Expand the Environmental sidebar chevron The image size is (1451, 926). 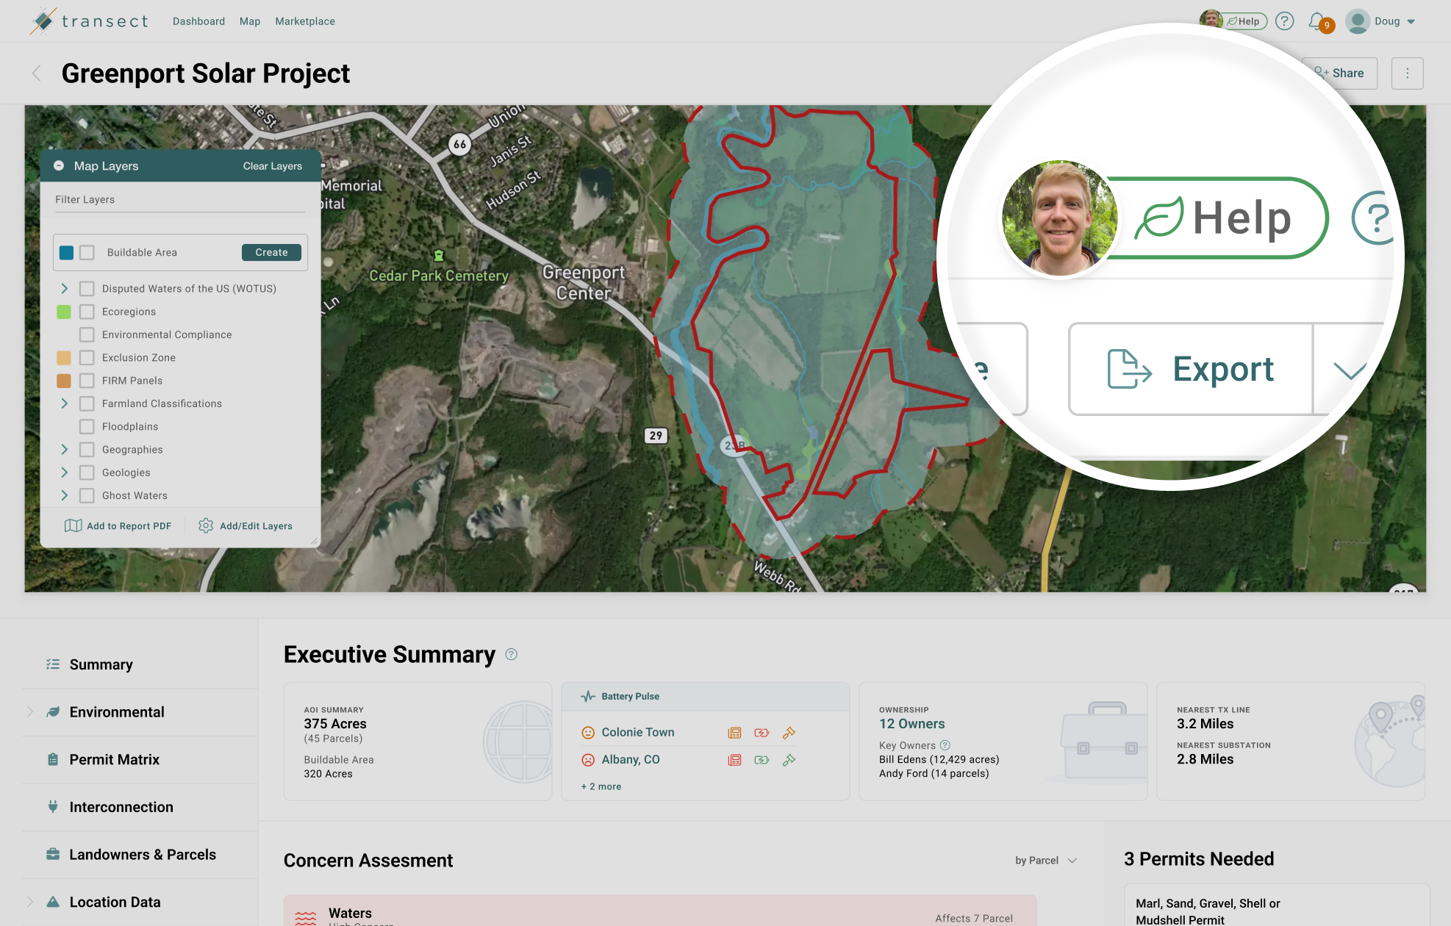[30, 711]
